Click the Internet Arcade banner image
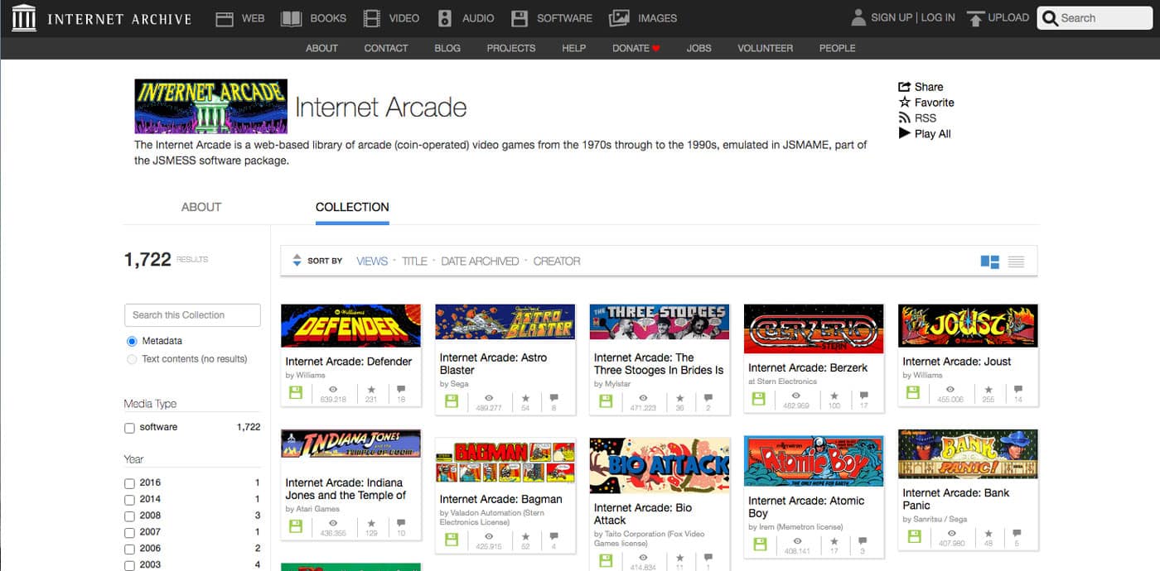 (211, 106)
